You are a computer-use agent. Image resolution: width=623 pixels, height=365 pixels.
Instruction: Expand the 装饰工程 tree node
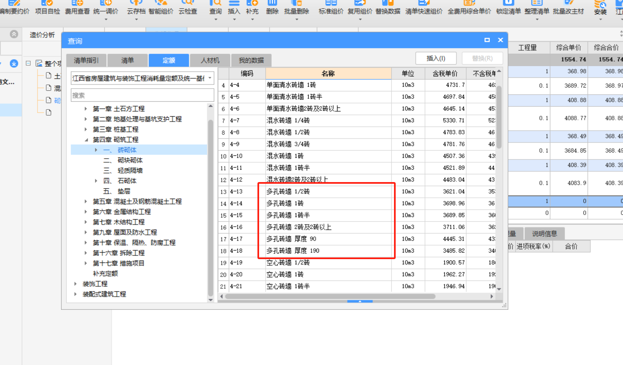(76, 284)
